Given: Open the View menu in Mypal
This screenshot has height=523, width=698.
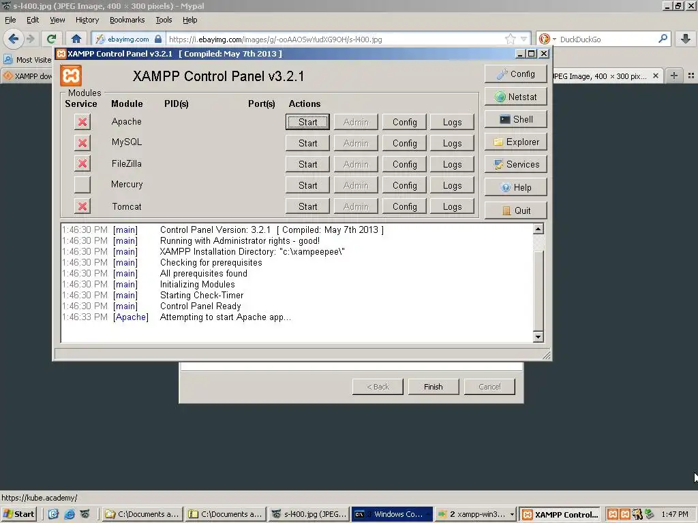Looking at the screenshot, I should (57, 20).
